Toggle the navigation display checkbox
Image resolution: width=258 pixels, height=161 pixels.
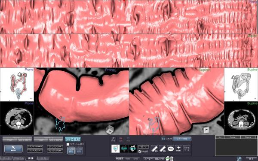[68, 144]
